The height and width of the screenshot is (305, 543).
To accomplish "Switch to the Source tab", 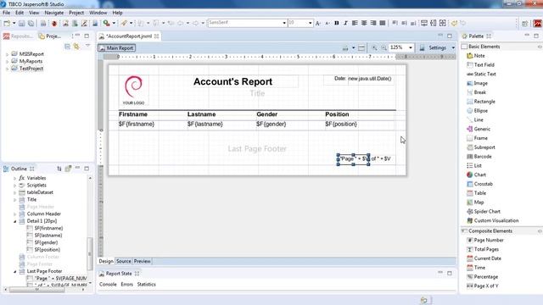I will coord(124,262).
